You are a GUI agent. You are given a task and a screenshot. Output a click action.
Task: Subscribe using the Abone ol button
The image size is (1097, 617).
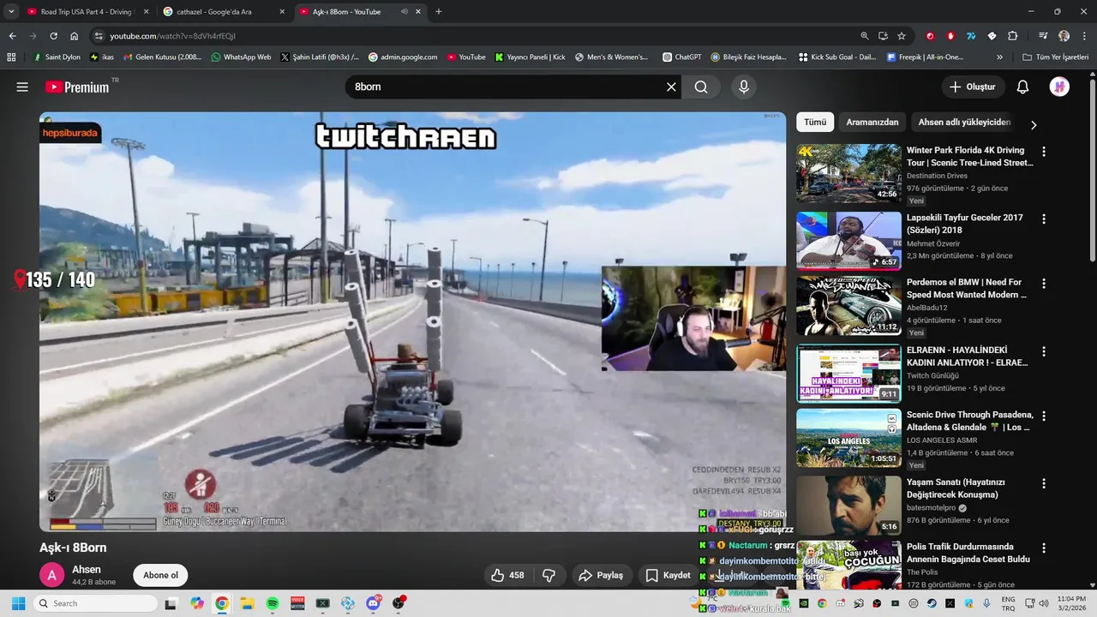tap(161, 575)
